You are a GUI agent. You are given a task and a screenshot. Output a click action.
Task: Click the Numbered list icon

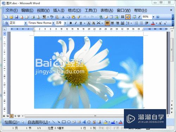pyautogui.click(x=136, y=23)
